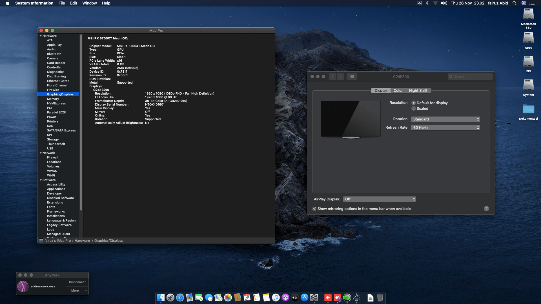This screenshot has width=541, height=304.
Task: Select Graphics/Displays in the Hardware list
Action: [60, 94]
